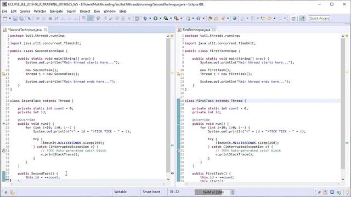Click the Open Type toolbar icon
This screenshot has height=197, width=351.
coord(210,19)
